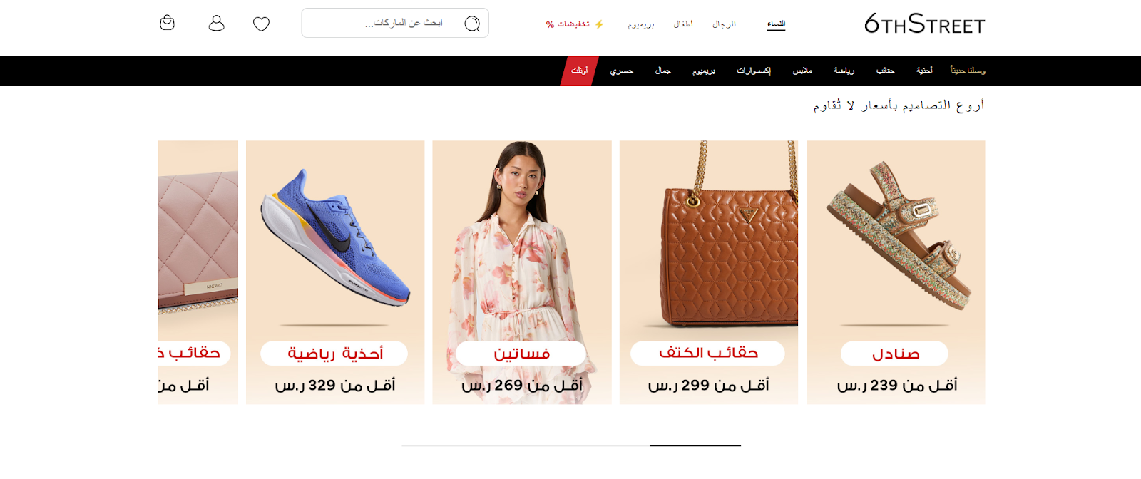
Task: Open the حقائب (bags) menu
Action: 885,71
